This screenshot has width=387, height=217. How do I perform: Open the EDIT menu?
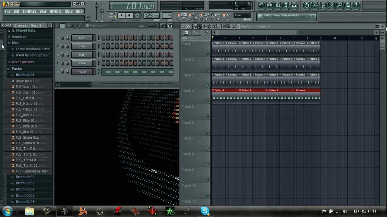(17, 11)
